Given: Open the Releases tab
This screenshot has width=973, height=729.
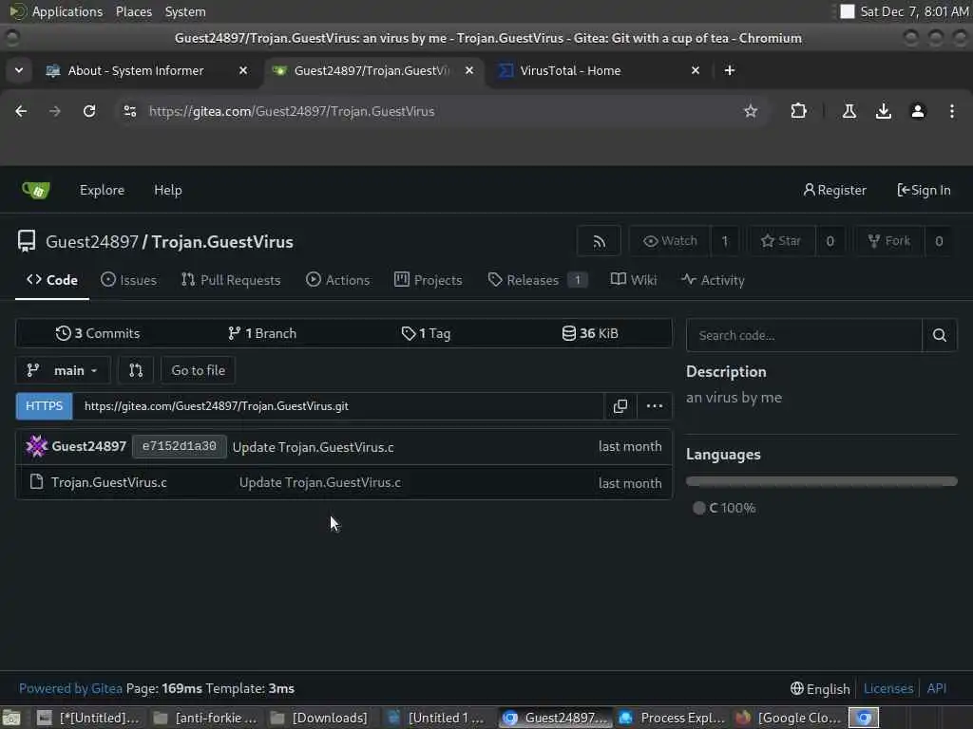Looking at the screenshot, I should (x=537, y=280).
